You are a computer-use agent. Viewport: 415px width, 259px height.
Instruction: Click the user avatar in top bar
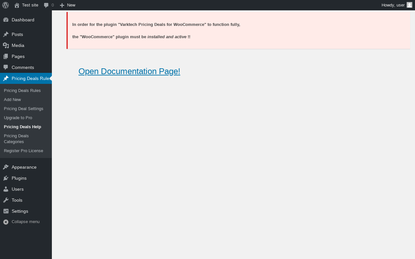(409, 5)
